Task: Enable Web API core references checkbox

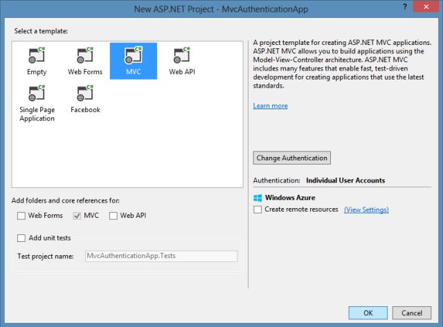Action: (x=114, y=216)
